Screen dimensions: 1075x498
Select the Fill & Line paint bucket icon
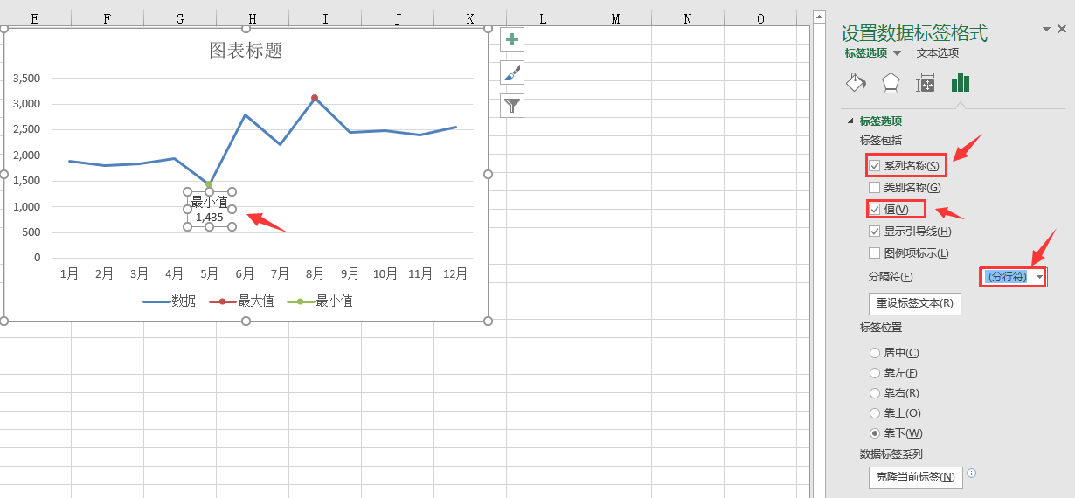(x=856, y=83)
